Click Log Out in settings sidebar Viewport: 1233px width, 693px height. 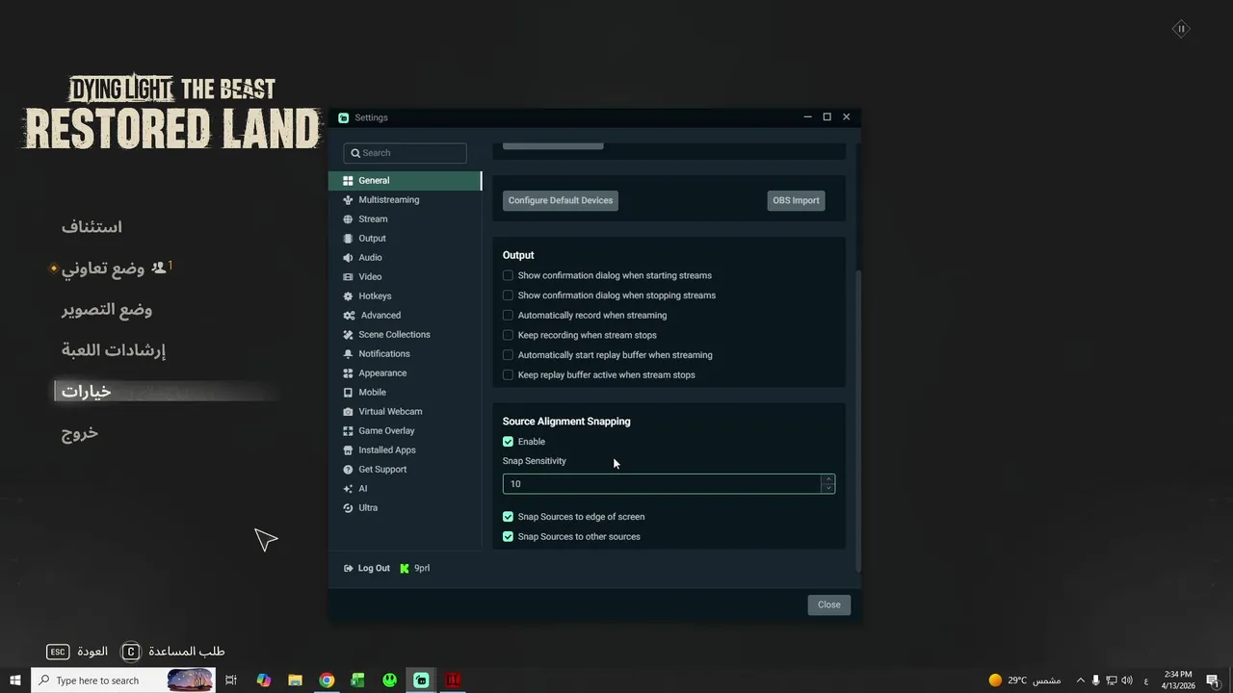367,569
